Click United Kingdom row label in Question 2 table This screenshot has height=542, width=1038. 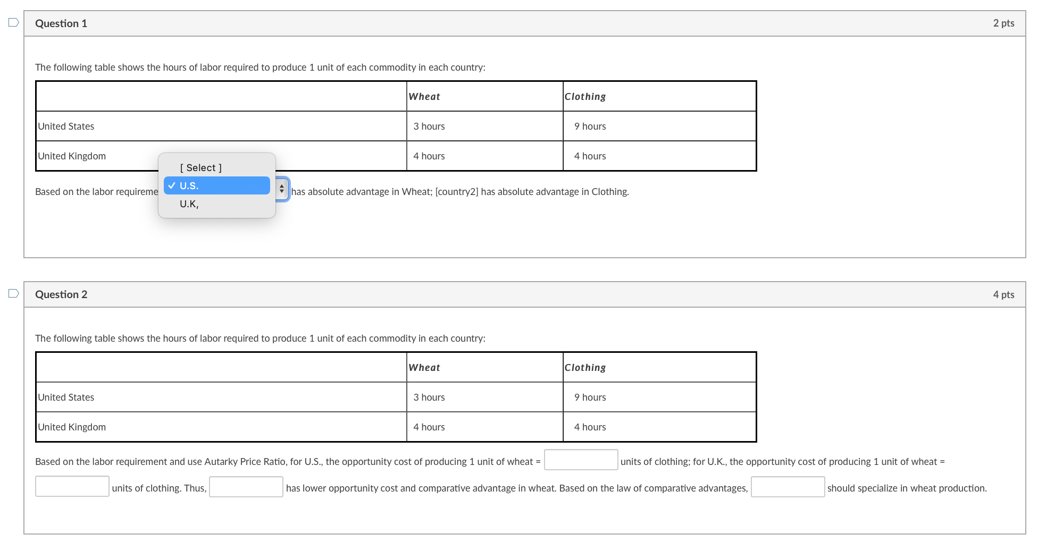click(72, 427)
